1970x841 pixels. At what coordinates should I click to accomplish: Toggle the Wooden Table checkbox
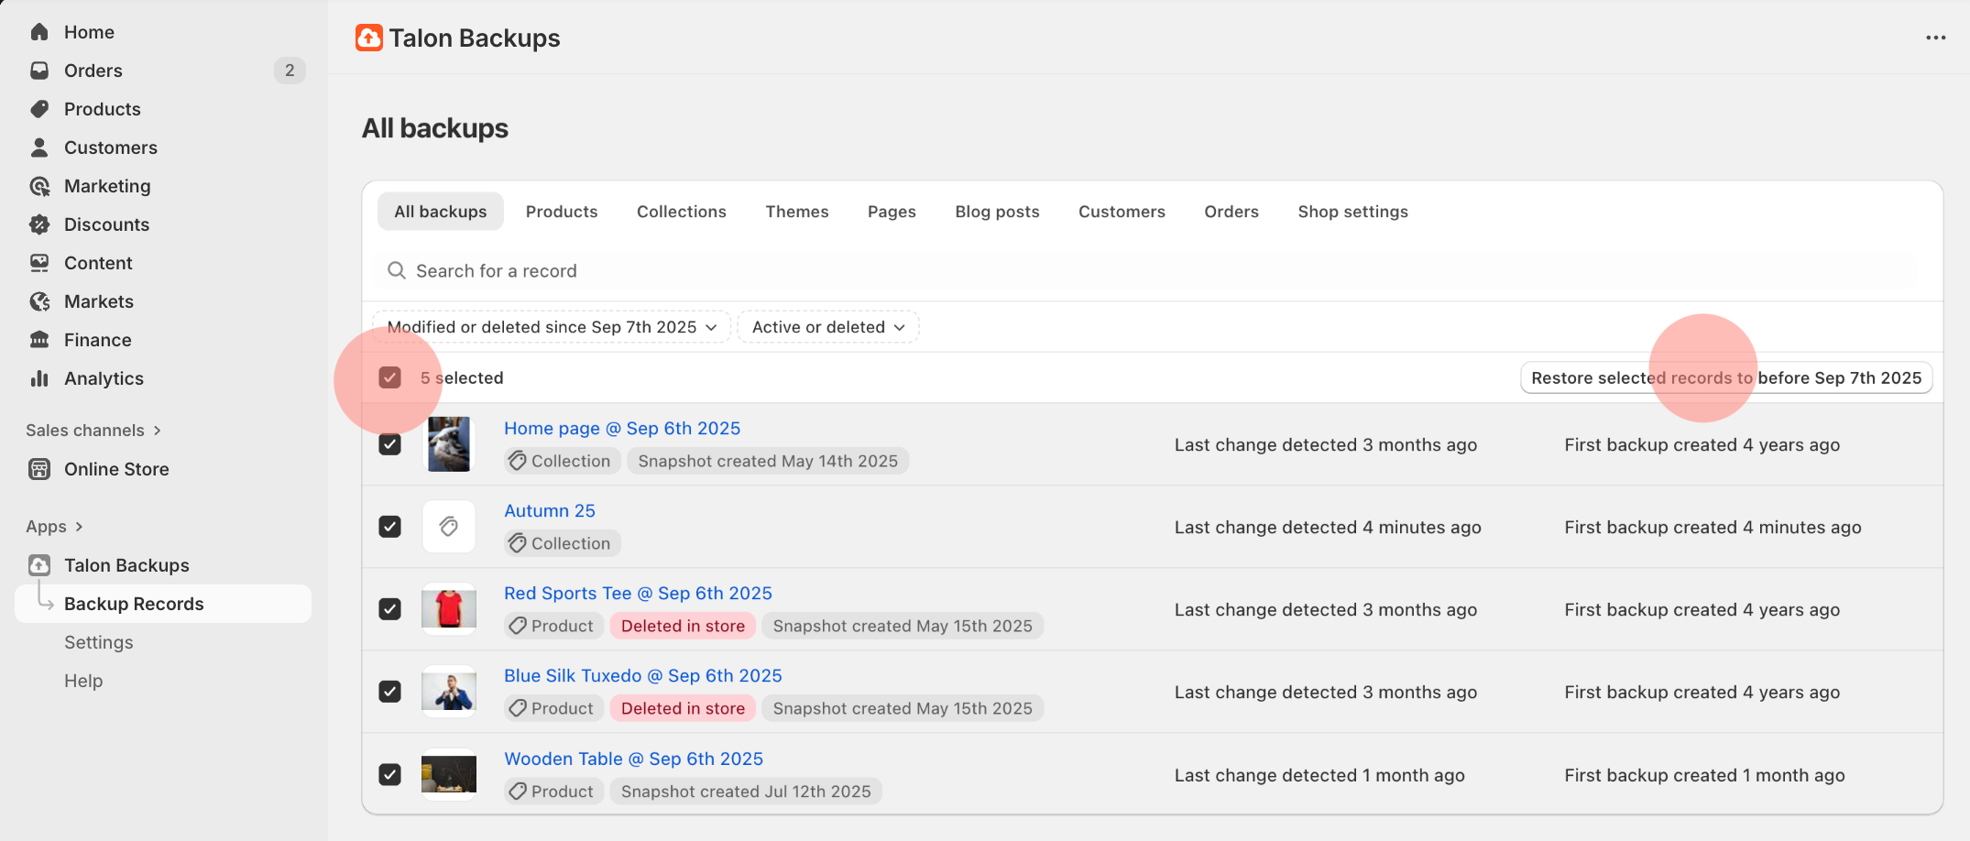pos(390,774)
